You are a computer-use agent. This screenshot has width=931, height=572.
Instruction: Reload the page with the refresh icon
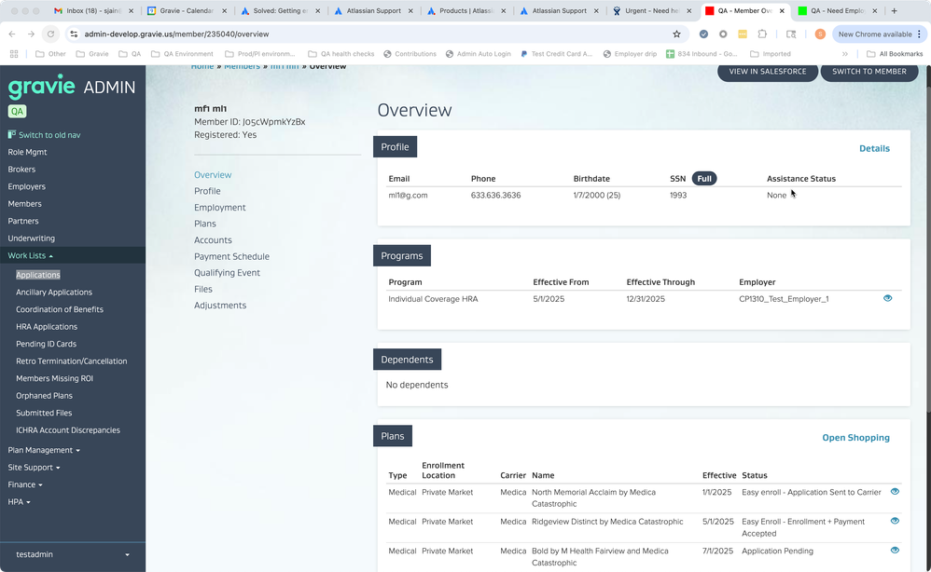click(x=51, y=34)
